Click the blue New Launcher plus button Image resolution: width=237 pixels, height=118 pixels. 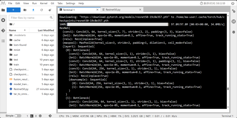[x=13, y=10]
